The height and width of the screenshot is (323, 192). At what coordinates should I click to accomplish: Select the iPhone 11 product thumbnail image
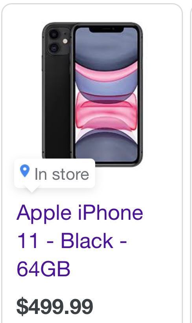pyautogui.click(x=92, y=94)
